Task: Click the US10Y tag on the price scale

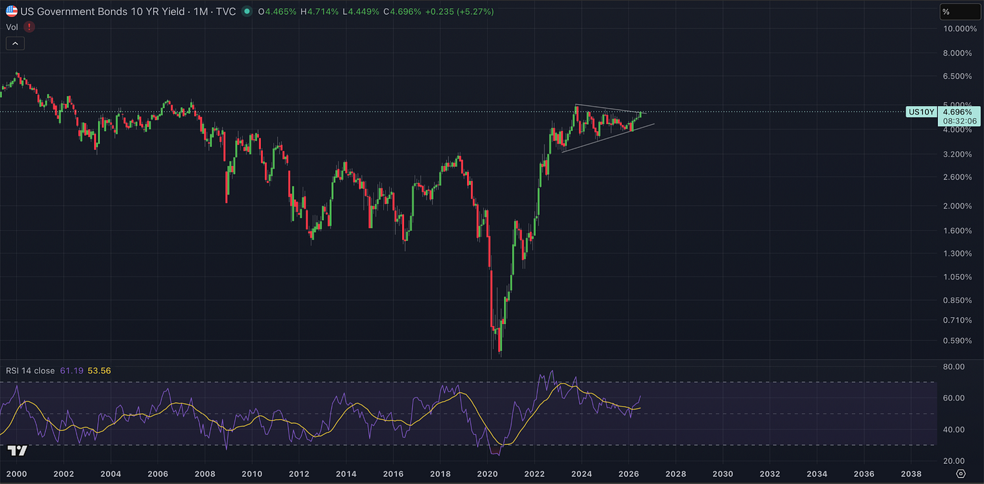Action: coord(920,112)
